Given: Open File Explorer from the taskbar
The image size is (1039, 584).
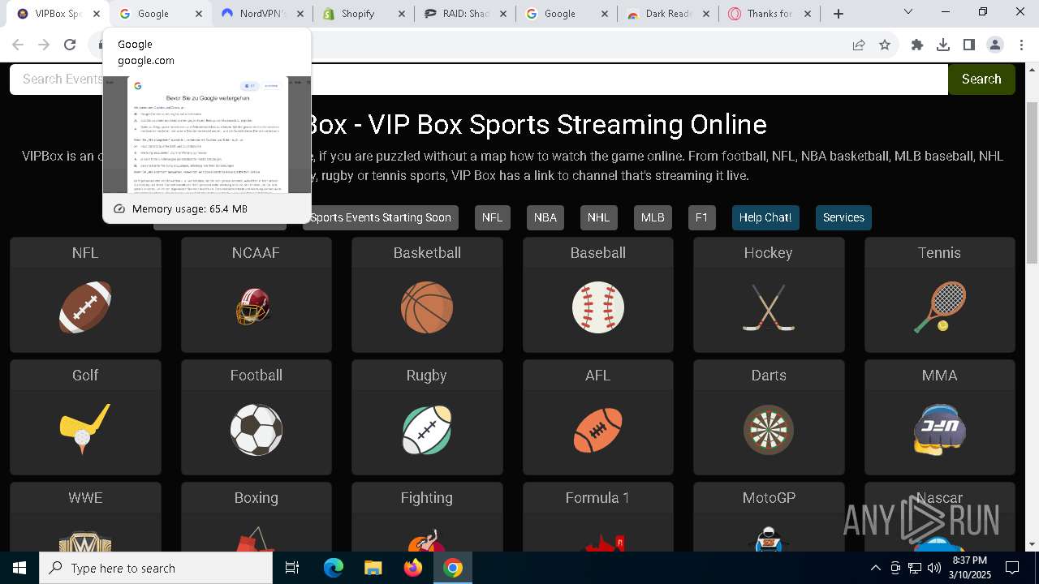Looking at the screenshot, I should tap(373, 568).
